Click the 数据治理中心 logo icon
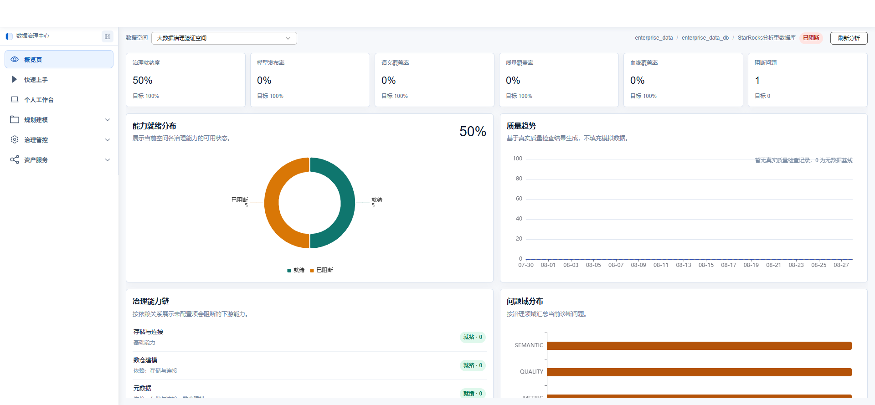Image resolution: width=875 pixels, height=405 pixels. coord(9,36)
